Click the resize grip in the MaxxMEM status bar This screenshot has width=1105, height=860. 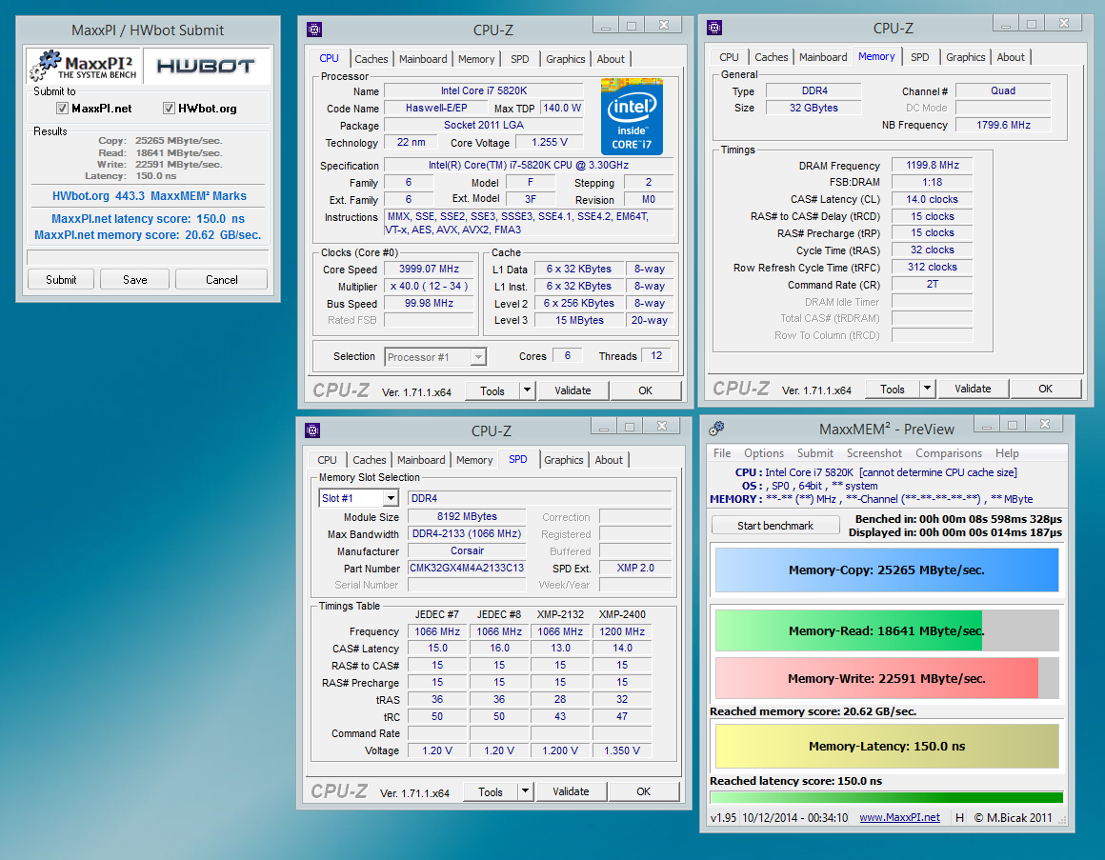(1062, 820)
